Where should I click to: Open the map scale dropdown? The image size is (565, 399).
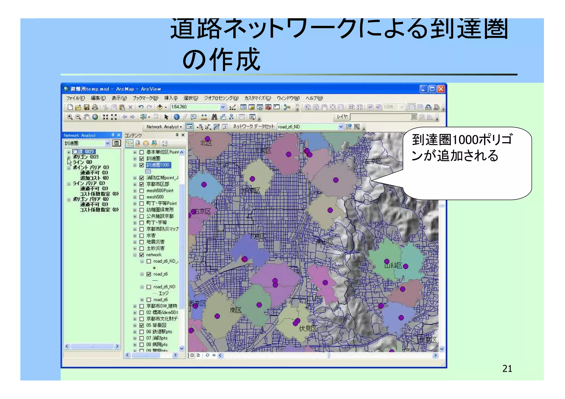(x=222, y=107)
